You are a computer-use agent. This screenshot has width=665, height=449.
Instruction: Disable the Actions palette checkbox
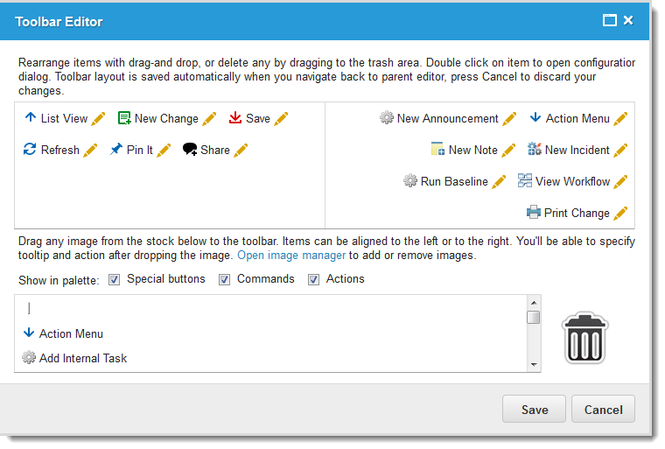pos(313,280)
